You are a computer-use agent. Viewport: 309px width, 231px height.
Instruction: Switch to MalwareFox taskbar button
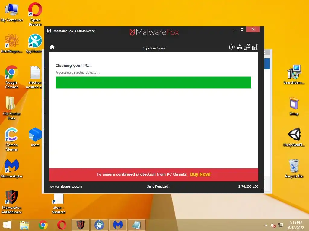pyautogui.click(x=80, y=225)
